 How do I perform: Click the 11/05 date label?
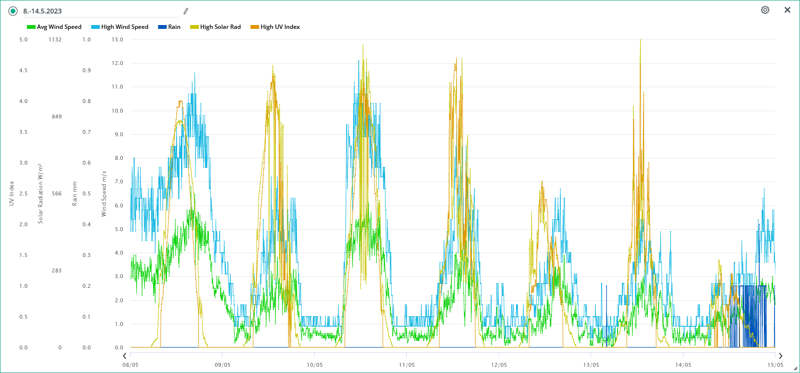[x=407, y=365]
